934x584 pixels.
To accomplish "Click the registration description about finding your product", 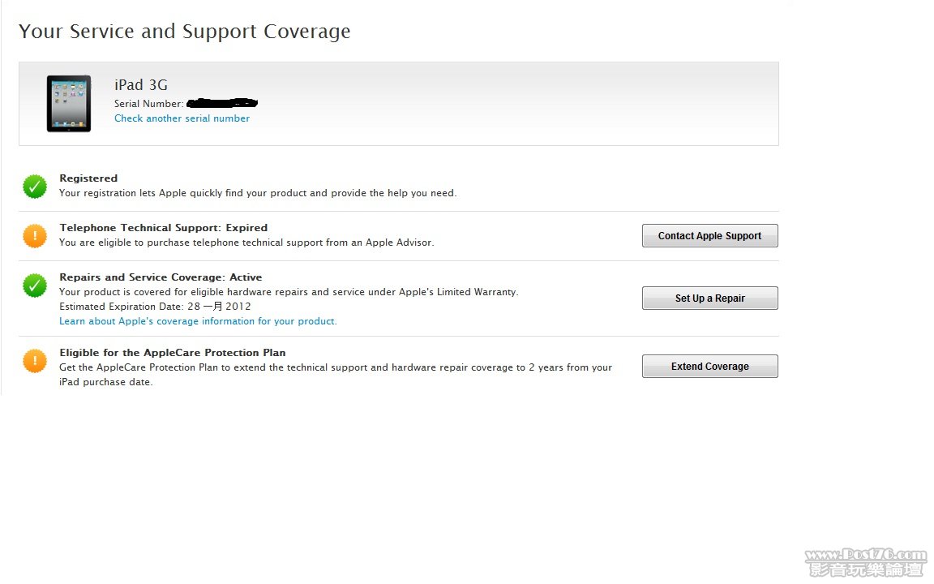I will point(258,193).
